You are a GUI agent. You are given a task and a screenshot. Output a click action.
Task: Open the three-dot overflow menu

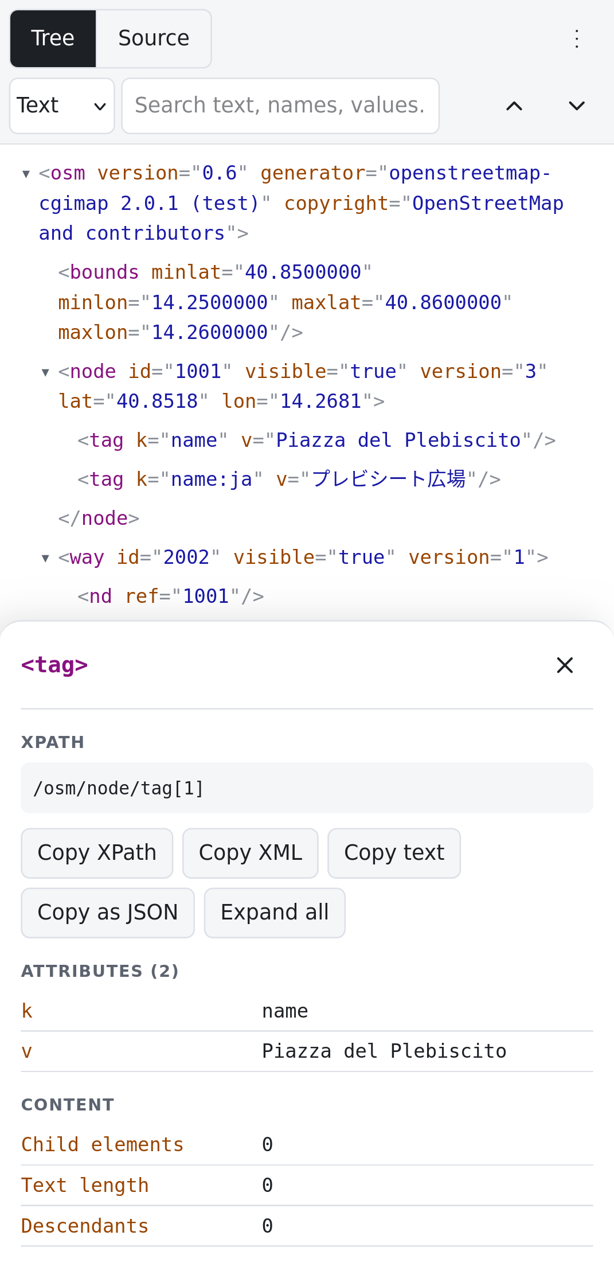(577, 39)
